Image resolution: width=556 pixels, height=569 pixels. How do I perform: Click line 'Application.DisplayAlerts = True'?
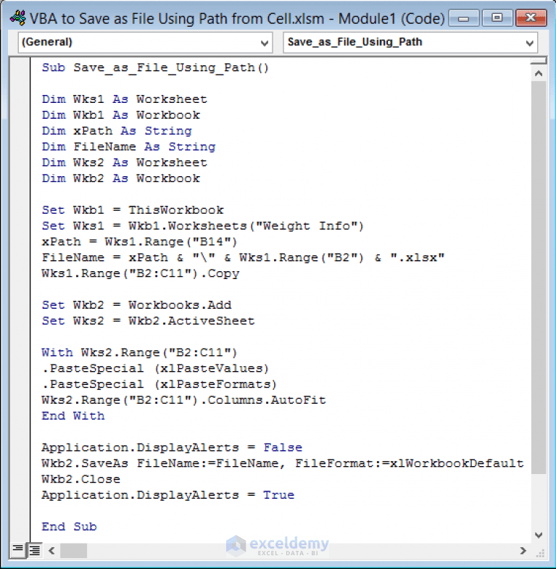(x=167, y=495)
